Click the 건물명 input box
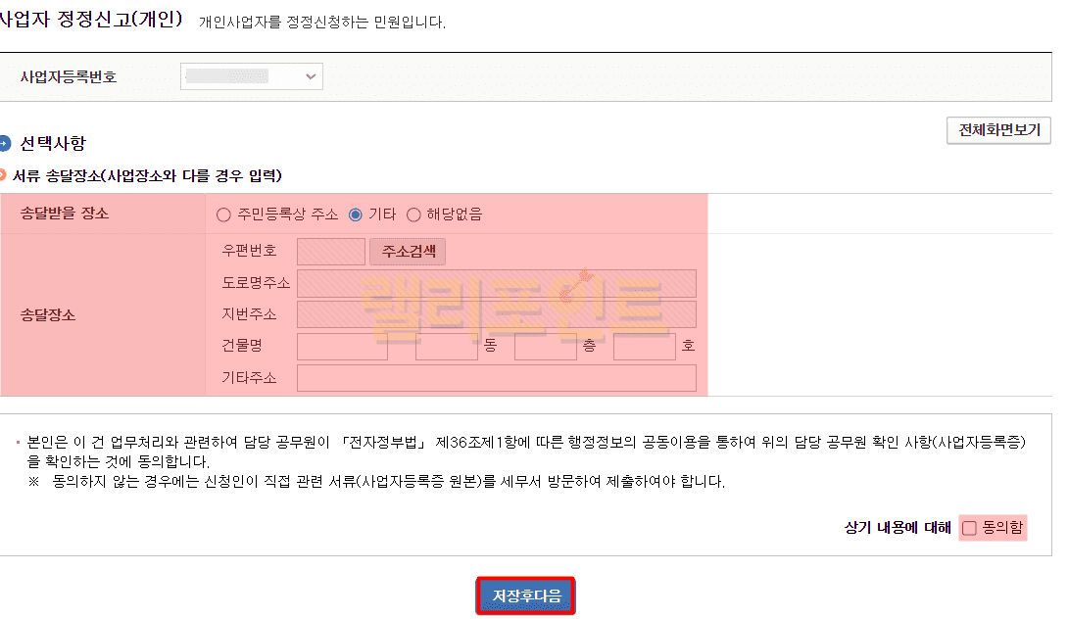Image resolution: width=1068 pixels, height=619 pixels. click(x=342, y=347)
